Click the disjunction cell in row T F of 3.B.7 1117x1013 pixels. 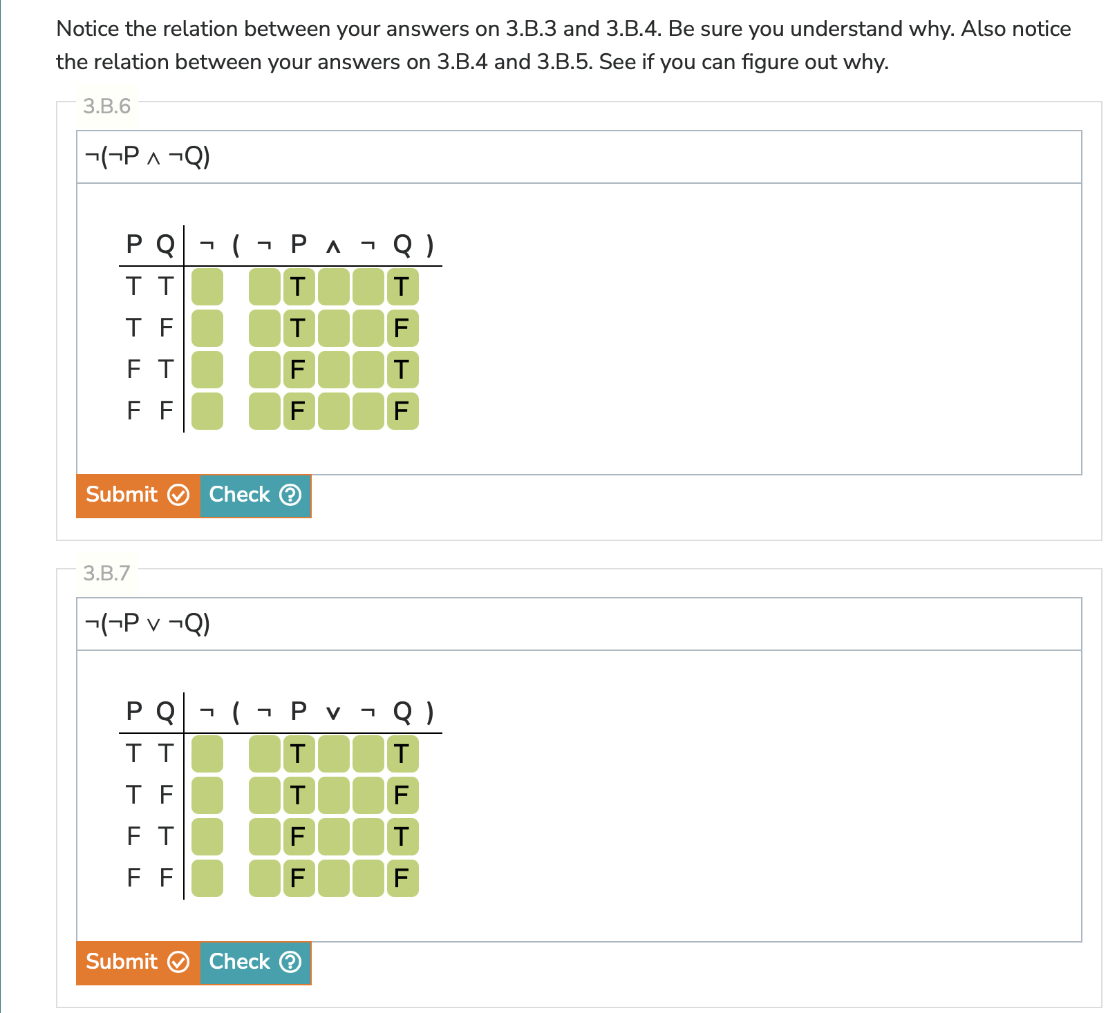(332, 796)
